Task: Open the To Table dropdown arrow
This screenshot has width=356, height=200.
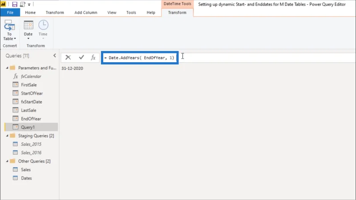Action: pos(15,39)
